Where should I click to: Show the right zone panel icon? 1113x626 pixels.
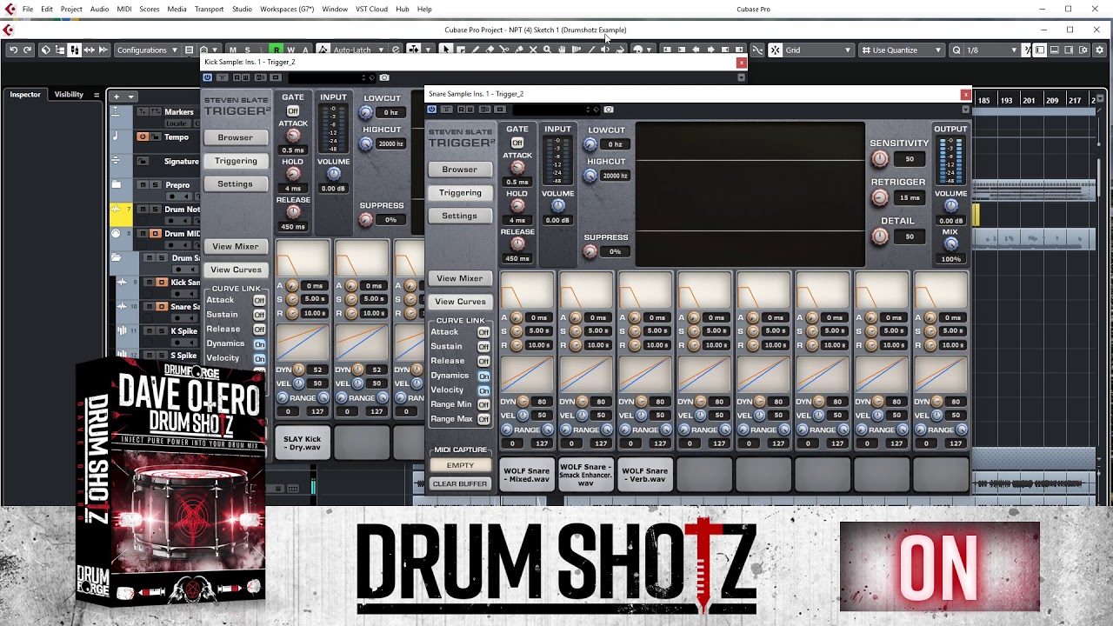pyautogui.click(x=1067, y=50)
